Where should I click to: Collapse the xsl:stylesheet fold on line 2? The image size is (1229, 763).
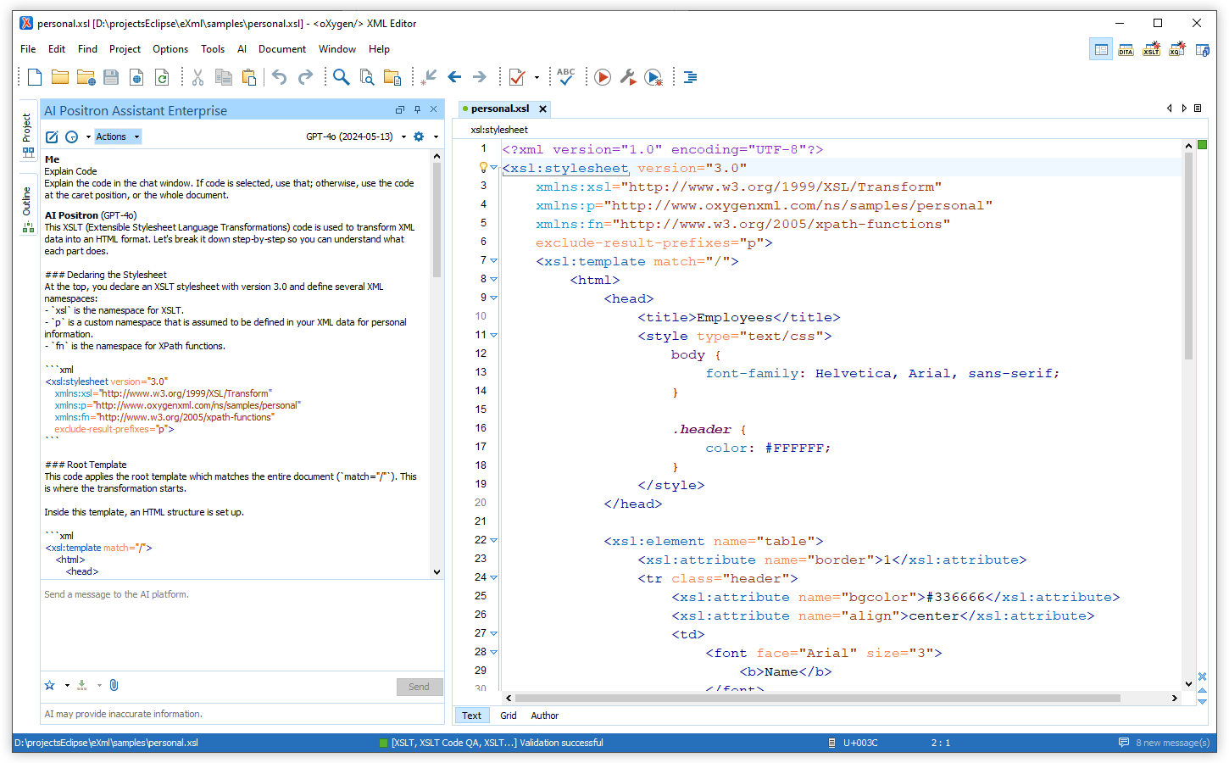[494, 168]
